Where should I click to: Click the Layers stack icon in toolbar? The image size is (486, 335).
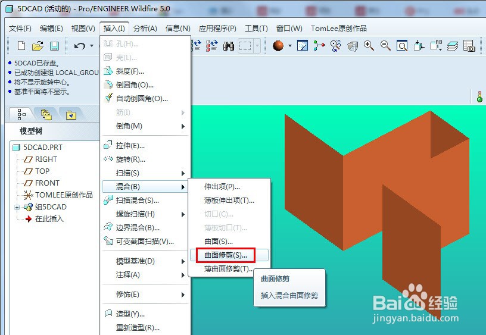(453, 46)
